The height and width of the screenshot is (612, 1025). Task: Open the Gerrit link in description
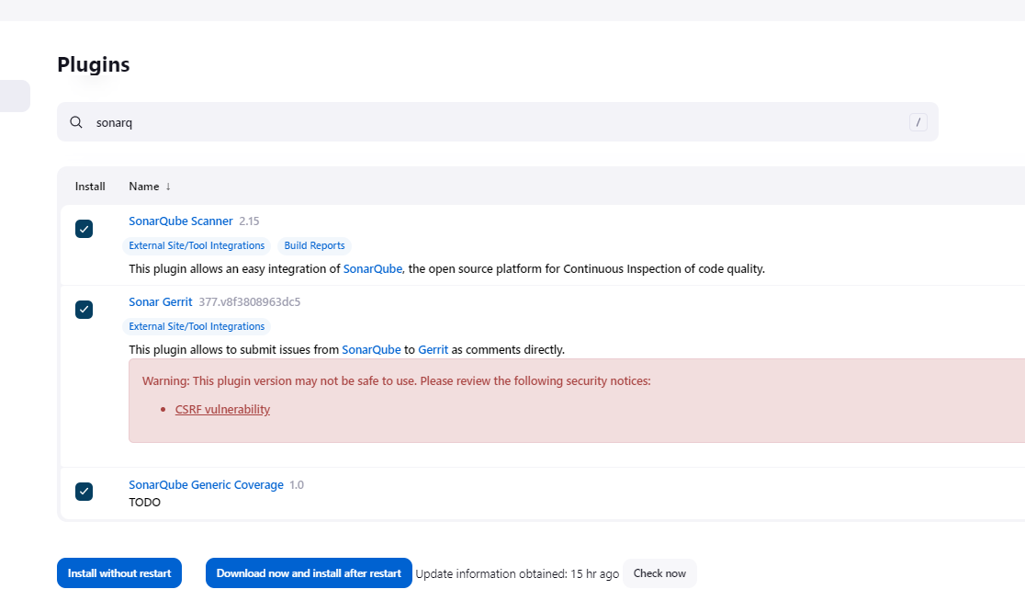coord(434,350)
